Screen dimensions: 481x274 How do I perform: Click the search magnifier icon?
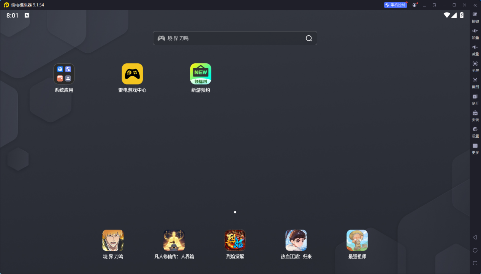309,38
